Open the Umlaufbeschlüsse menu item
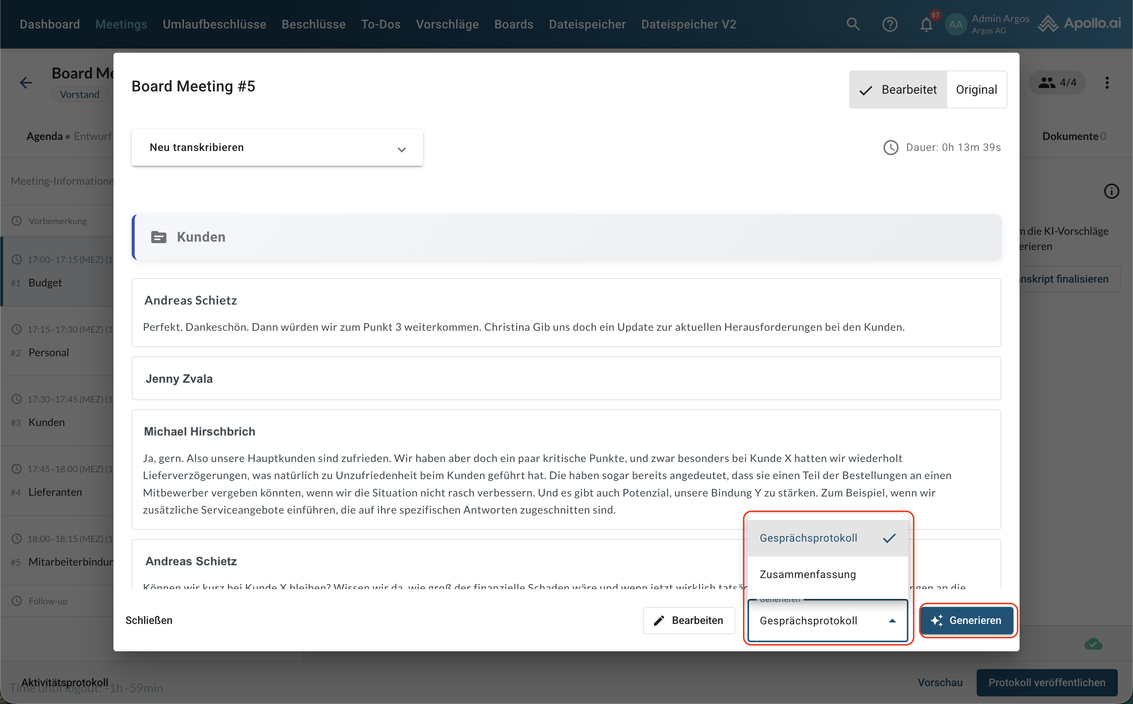1133x704 pixels. [x=214, y=24]
